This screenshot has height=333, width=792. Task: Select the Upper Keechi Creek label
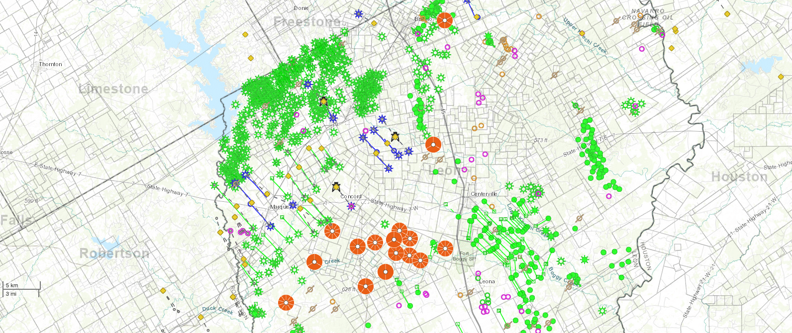pyautogui.click(x=585, y=36)
